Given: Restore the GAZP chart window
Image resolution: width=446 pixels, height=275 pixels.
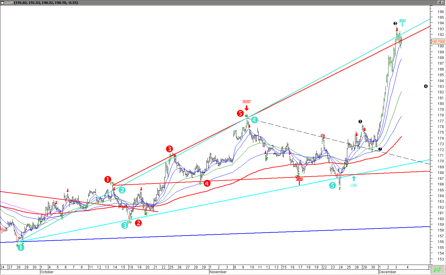Looking at the screenshot, I should [439, 2].
